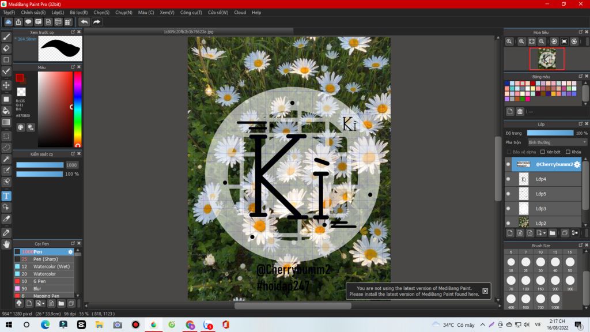Select the Hand tool
Image resolution: width=590 pixels, height=332 pixels.
(x=6, y=244)
